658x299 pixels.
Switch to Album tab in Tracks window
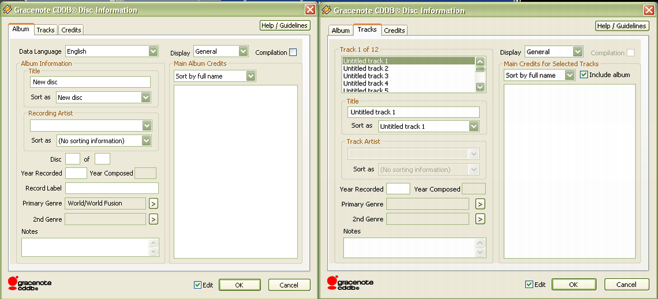click(341, 30)
